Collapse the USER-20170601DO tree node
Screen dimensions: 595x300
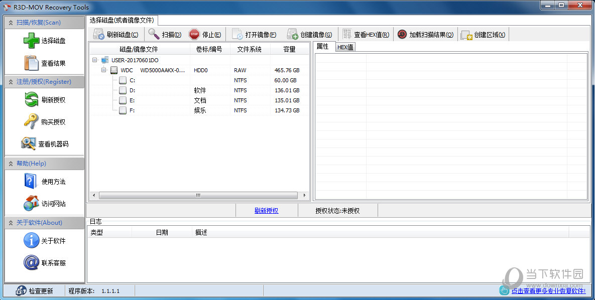pyautogui.click(x=95, y=60)
